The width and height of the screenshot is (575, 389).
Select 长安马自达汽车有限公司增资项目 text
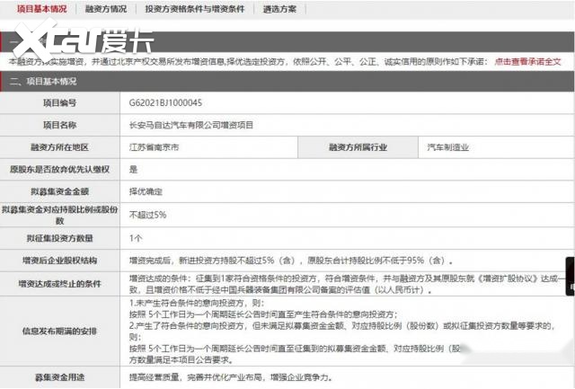(191, 125)
